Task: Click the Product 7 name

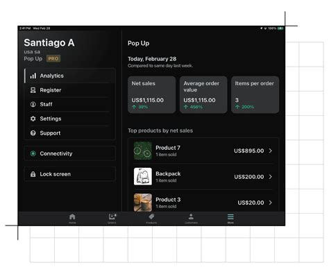Action: [x=168, y=148]
